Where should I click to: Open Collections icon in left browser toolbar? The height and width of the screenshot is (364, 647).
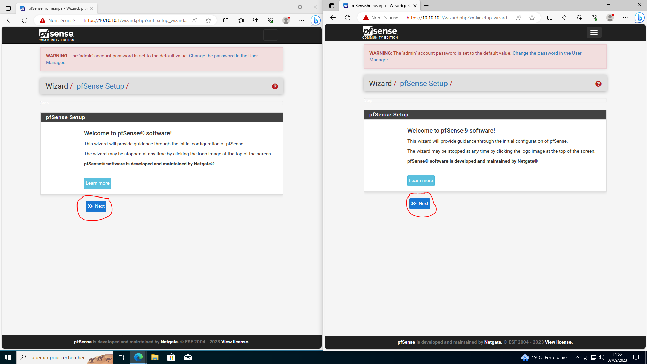pos(256,20)
